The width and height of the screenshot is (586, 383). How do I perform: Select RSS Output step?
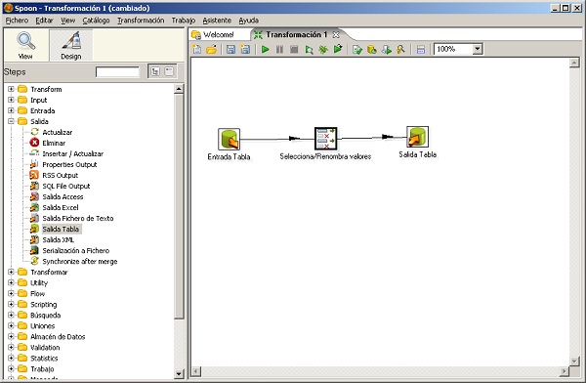pyautogui.click(x=61, y=176)
